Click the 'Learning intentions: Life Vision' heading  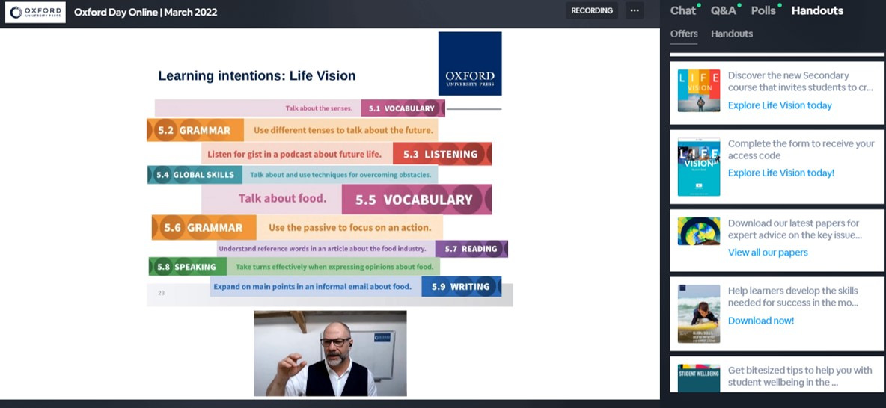(257, 75)
